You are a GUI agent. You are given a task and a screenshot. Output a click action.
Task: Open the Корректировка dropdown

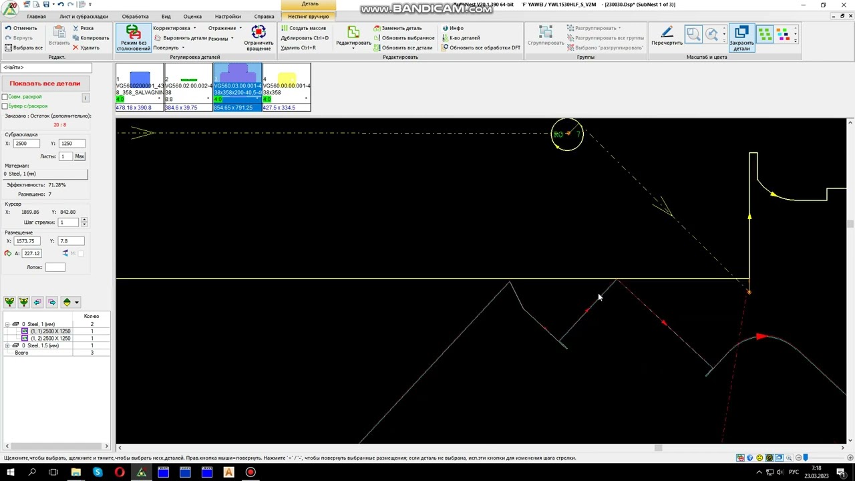coord(174,28)
